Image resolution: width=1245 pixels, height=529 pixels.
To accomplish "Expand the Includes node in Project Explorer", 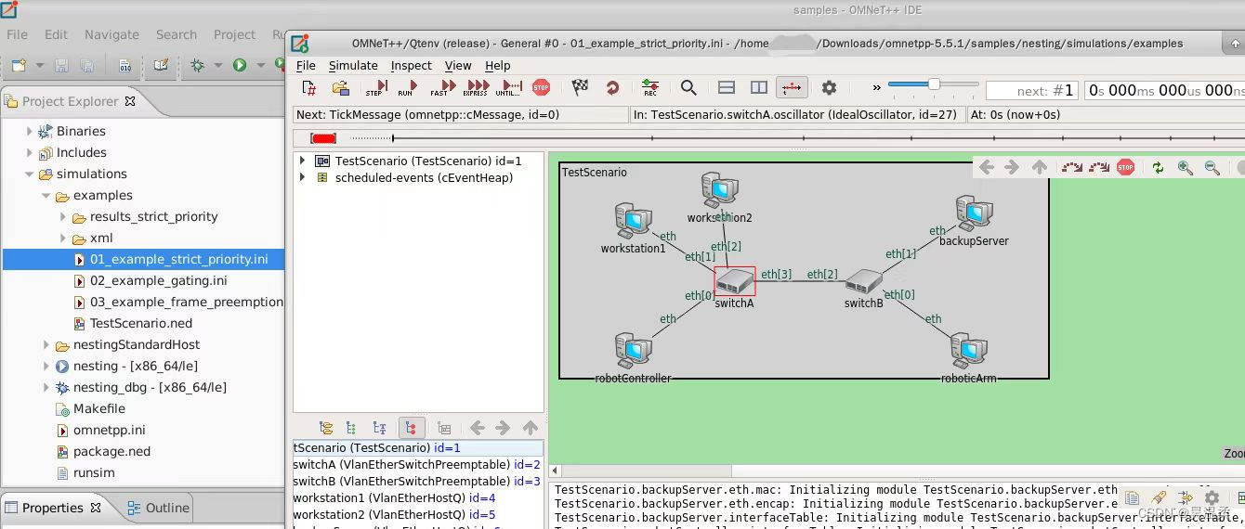I will point(29,153).
